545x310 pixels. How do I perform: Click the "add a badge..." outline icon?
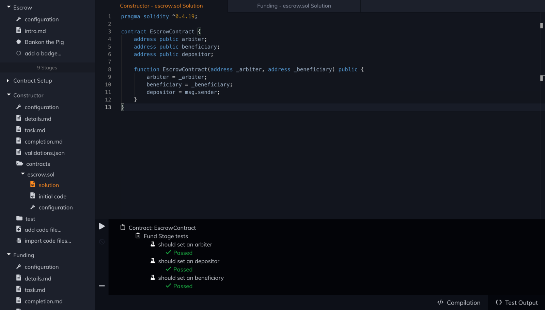[x=19, y=53]
